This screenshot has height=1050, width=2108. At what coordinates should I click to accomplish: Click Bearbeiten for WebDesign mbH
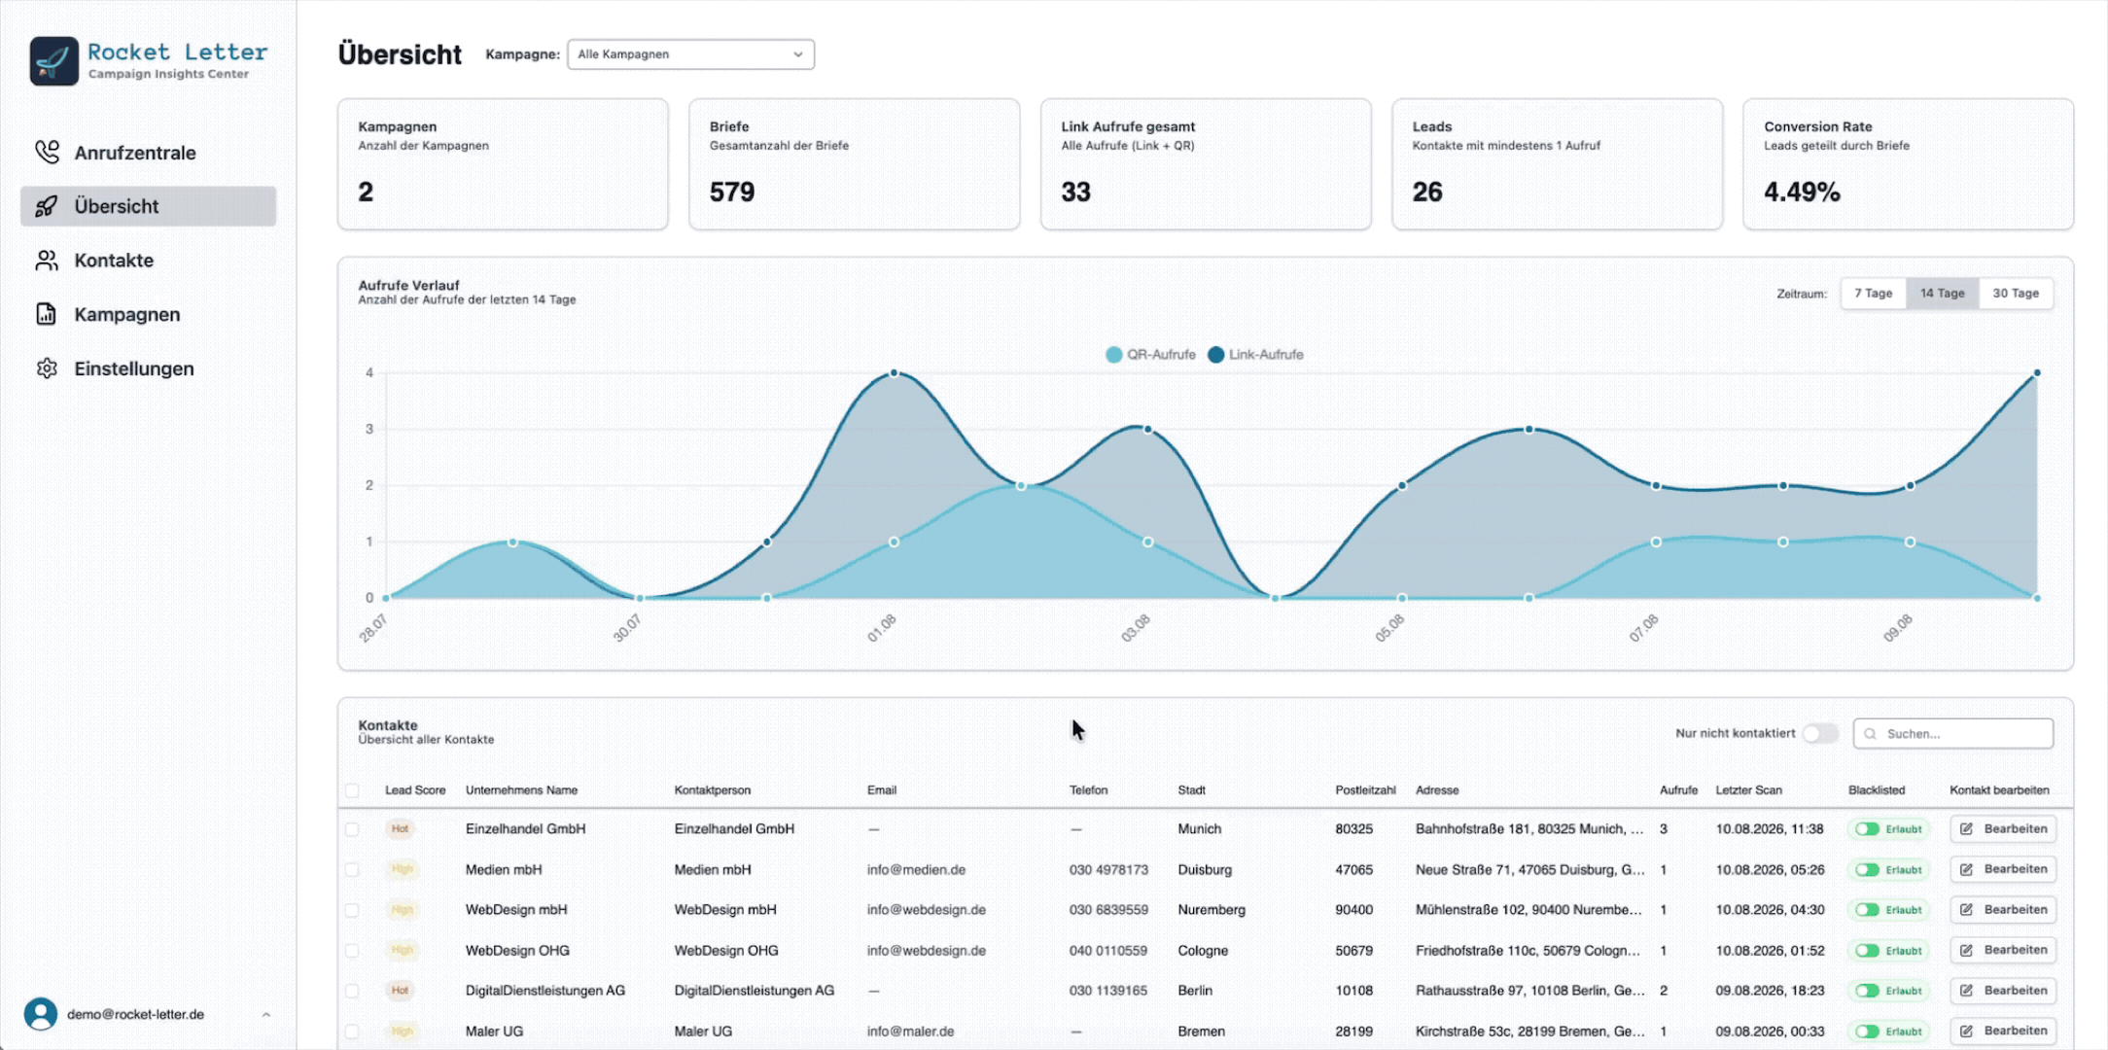tap(2004, 910)
